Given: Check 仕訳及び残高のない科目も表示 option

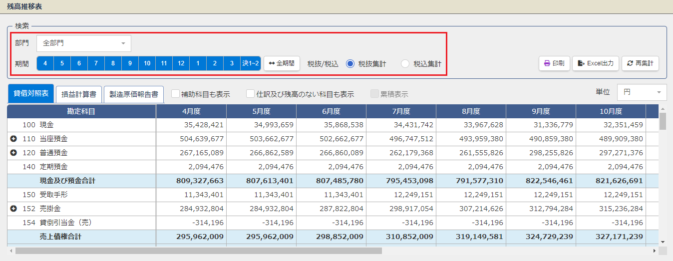Looking at the screenshot, I should point(250,93).
